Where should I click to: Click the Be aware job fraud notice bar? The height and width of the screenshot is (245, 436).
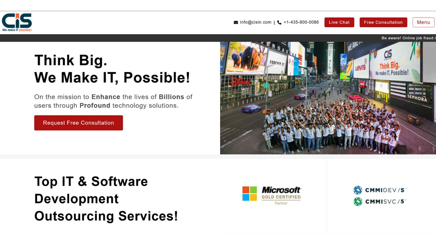(407, 38)
